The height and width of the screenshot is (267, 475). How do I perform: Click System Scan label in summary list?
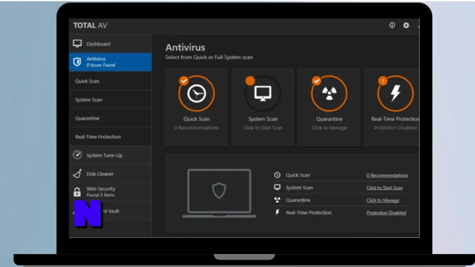[299, 187]
